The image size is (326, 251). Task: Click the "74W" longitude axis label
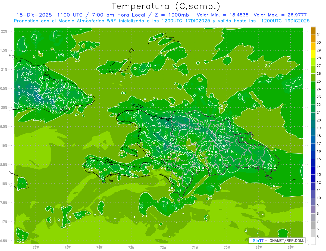pos(99,247)
